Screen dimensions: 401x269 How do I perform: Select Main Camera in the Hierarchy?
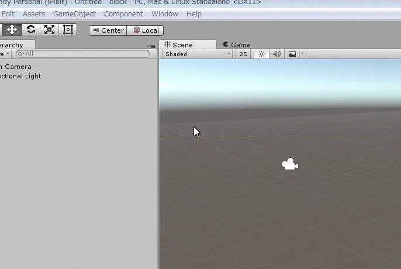(x=78, y=67)
